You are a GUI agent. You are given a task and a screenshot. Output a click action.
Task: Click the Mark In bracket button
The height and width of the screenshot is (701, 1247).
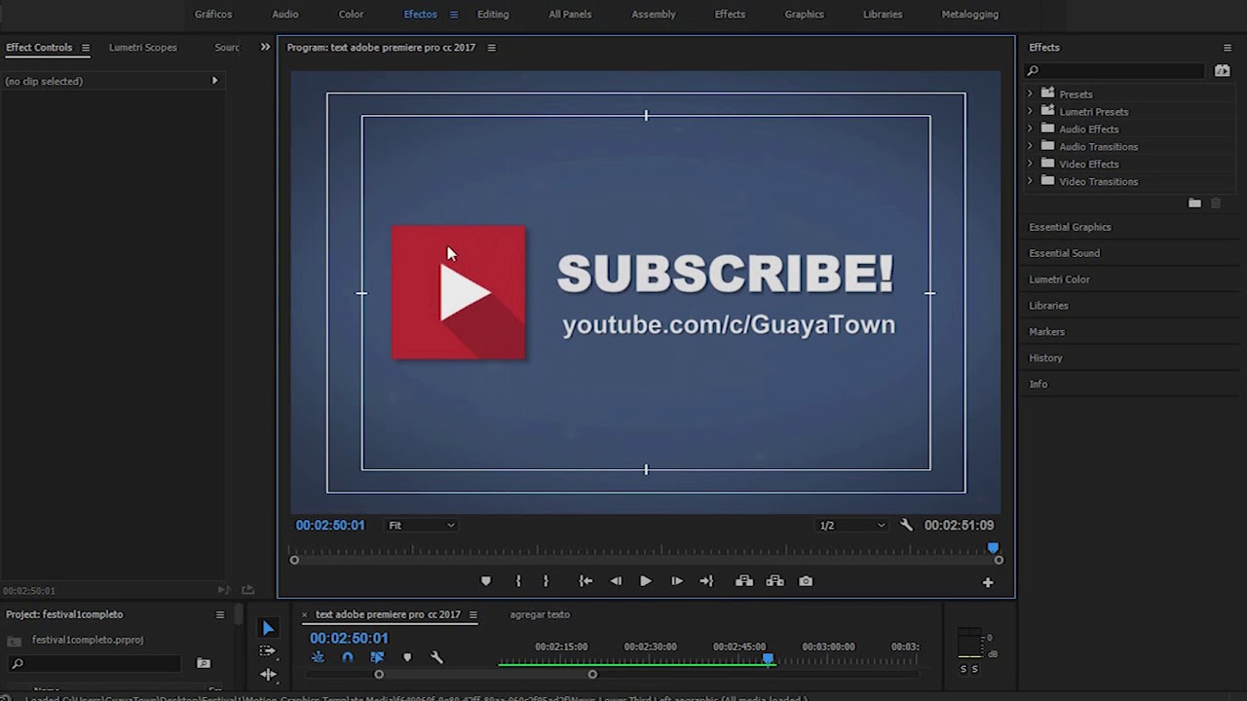pyautogui.click(x=518, y=581)
